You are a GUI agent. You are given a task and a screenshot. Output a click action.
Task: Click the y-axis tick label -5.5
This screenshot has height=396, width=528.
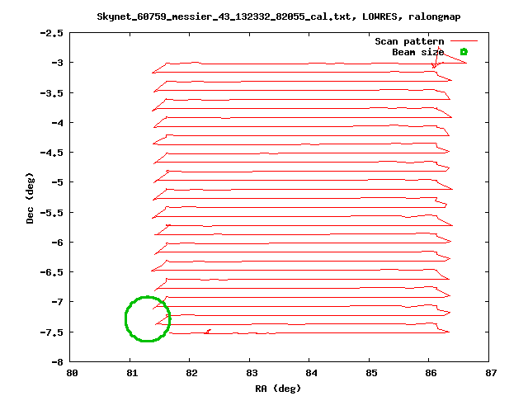[51, 213]
